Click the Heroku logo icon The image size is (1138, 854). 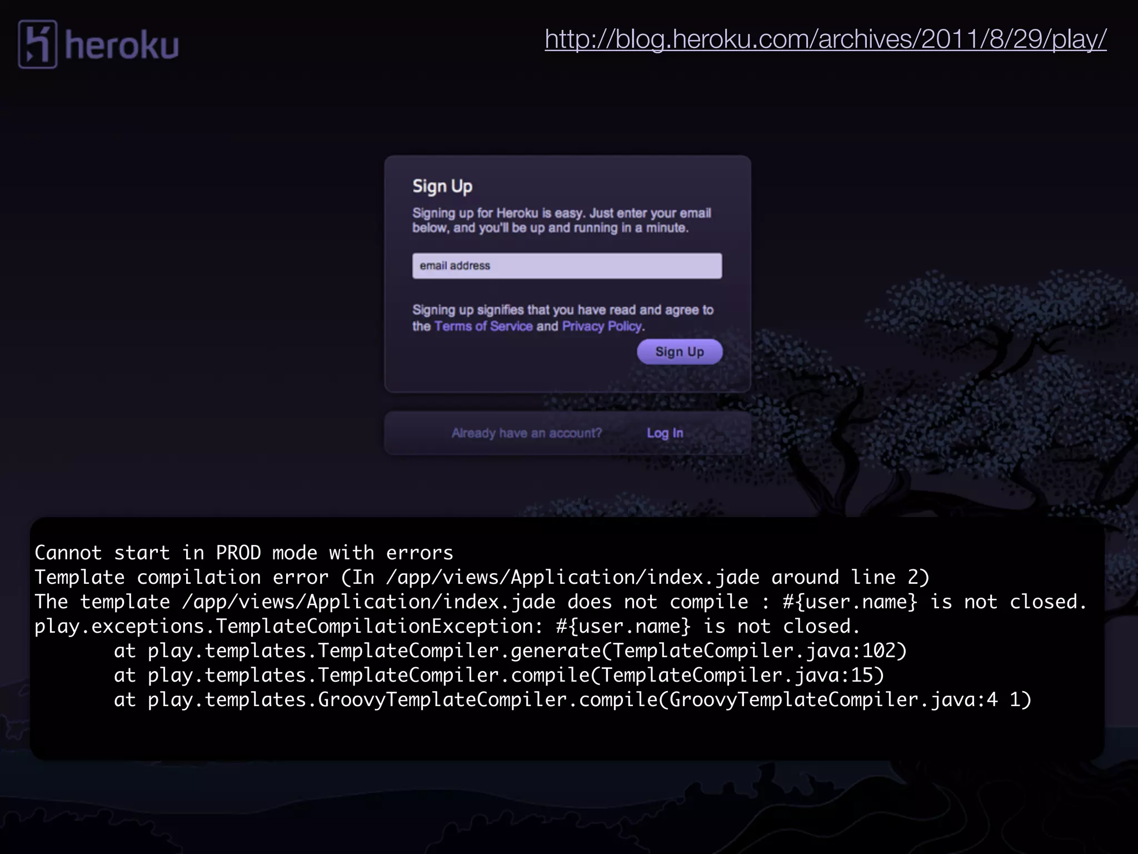37,44
